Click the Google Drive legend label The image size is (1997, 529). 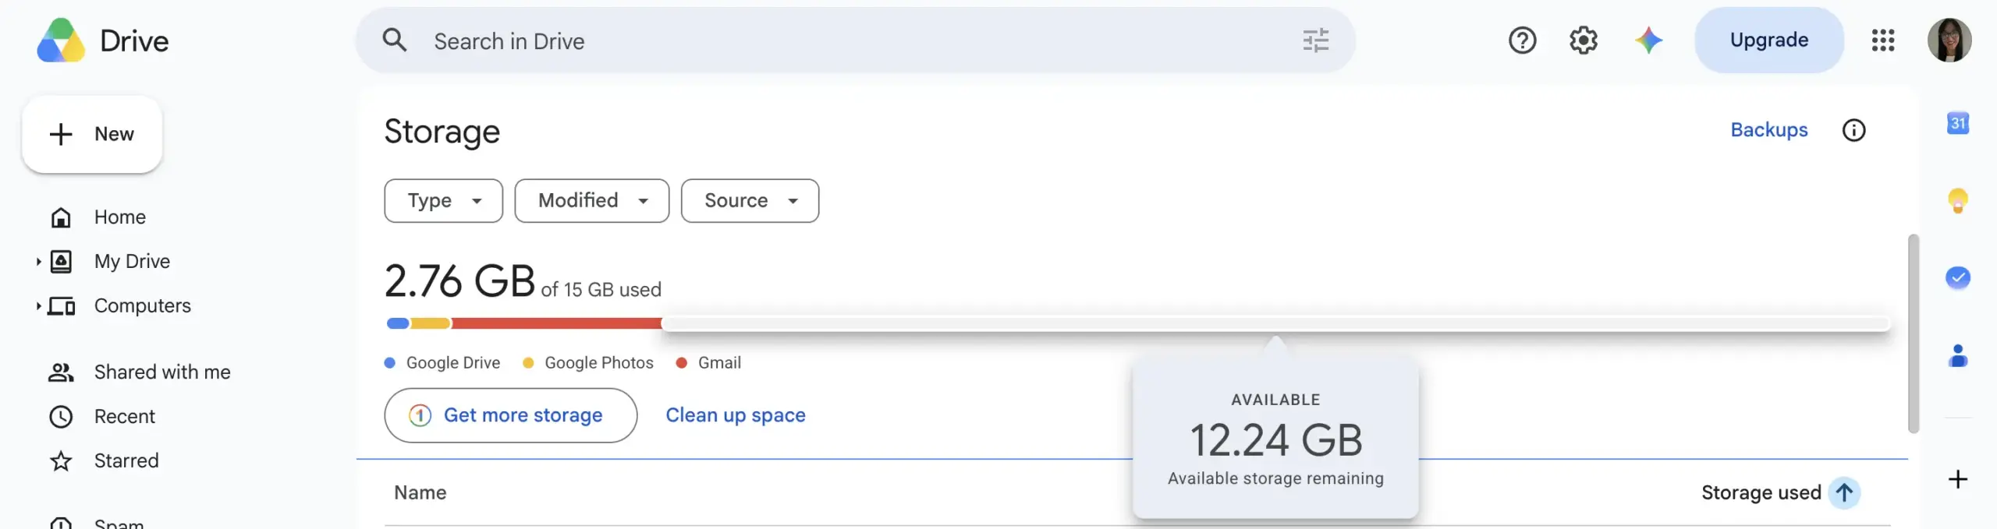(453, 363)
